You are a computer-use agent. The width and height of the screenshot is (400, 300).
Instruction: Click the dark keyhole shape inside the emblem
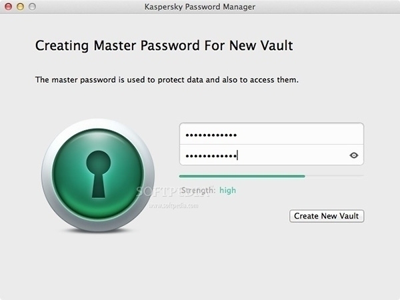99,174
